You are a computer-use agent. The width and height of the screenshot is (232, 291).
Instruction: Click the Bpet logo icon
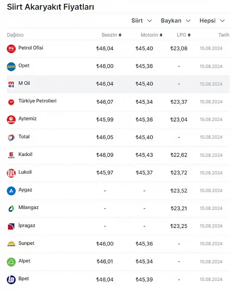(x=11, y=280)
